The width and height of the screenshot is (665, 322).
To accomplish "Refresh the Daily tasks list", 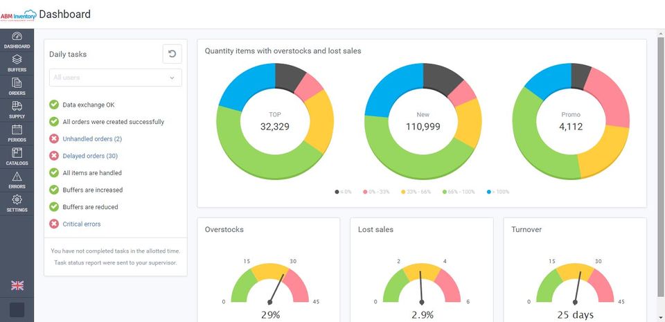I will click(172, 54).
